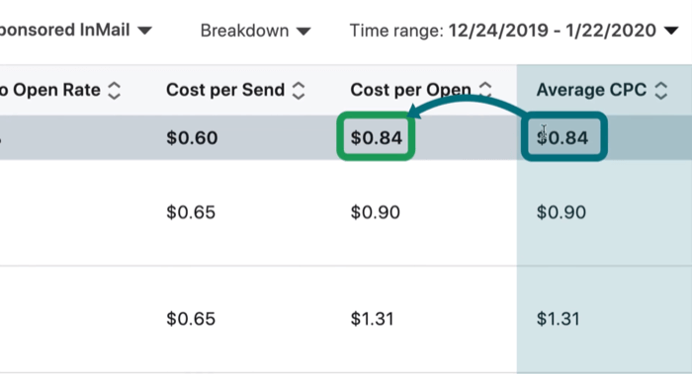The height and width of the screenshot is (374, 692).
Task: Open the Time range date picker
Action: (514, 31)
